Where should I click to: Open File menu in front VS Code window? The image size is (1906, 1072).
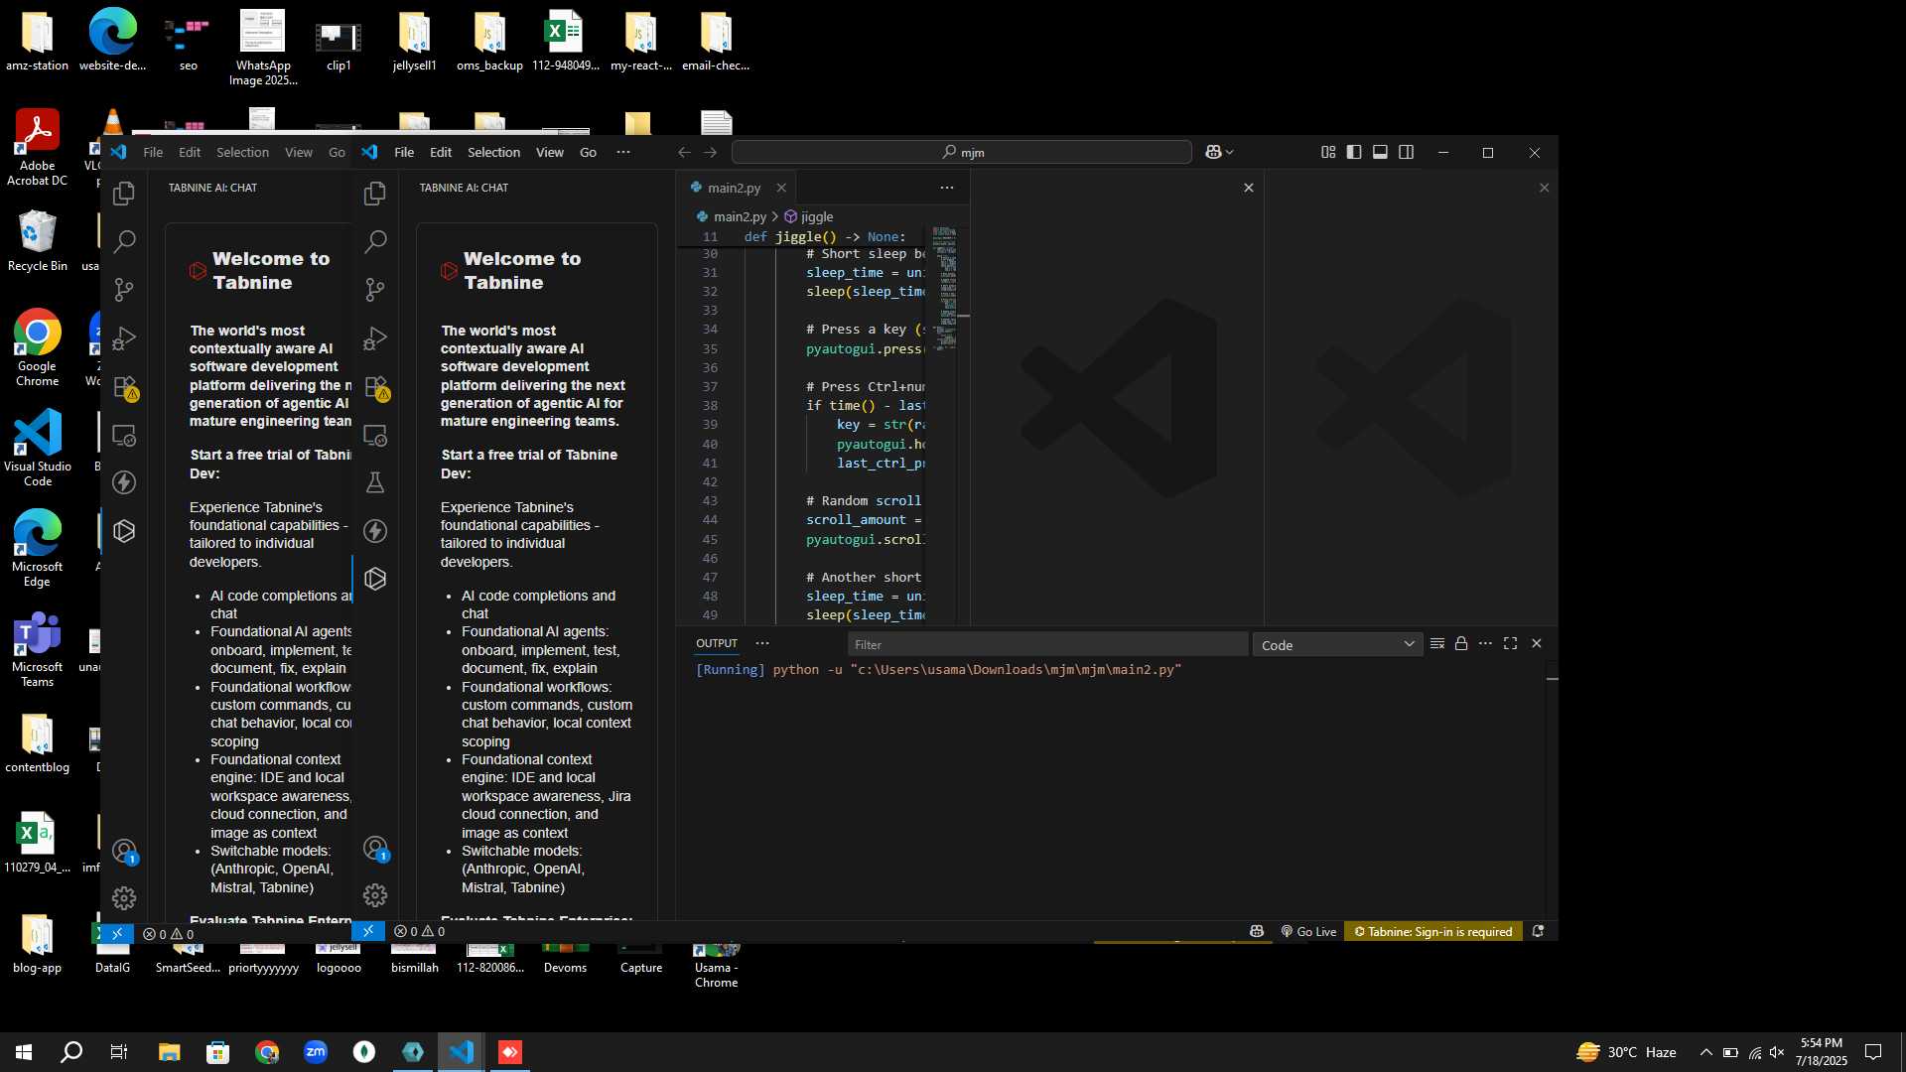[x=404, y=152]
